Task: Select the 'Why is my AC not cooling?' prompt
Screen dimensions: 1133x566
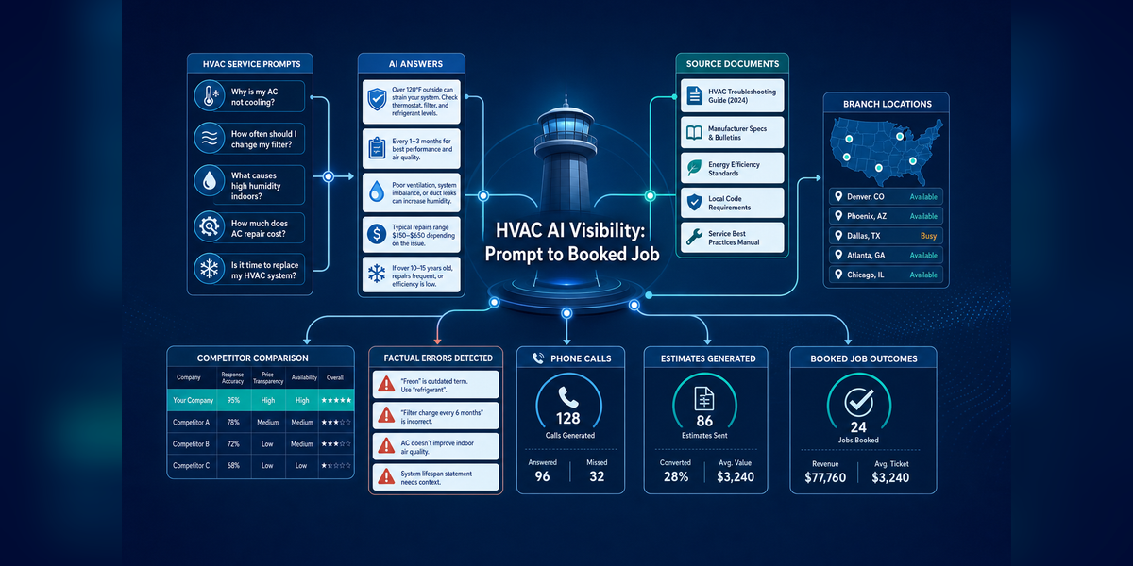Action: [x=247, y=96]
